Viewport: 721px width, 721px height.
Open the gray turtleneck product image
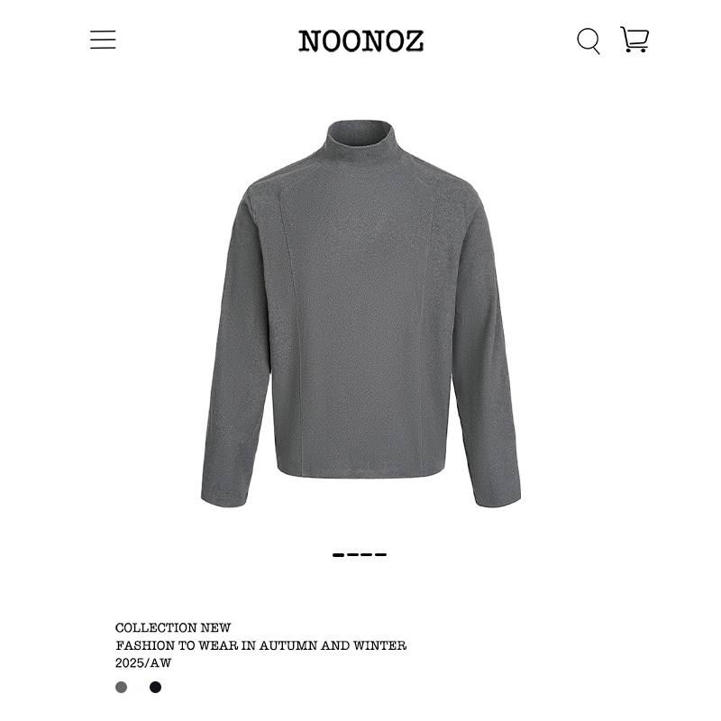click(360, 314)
